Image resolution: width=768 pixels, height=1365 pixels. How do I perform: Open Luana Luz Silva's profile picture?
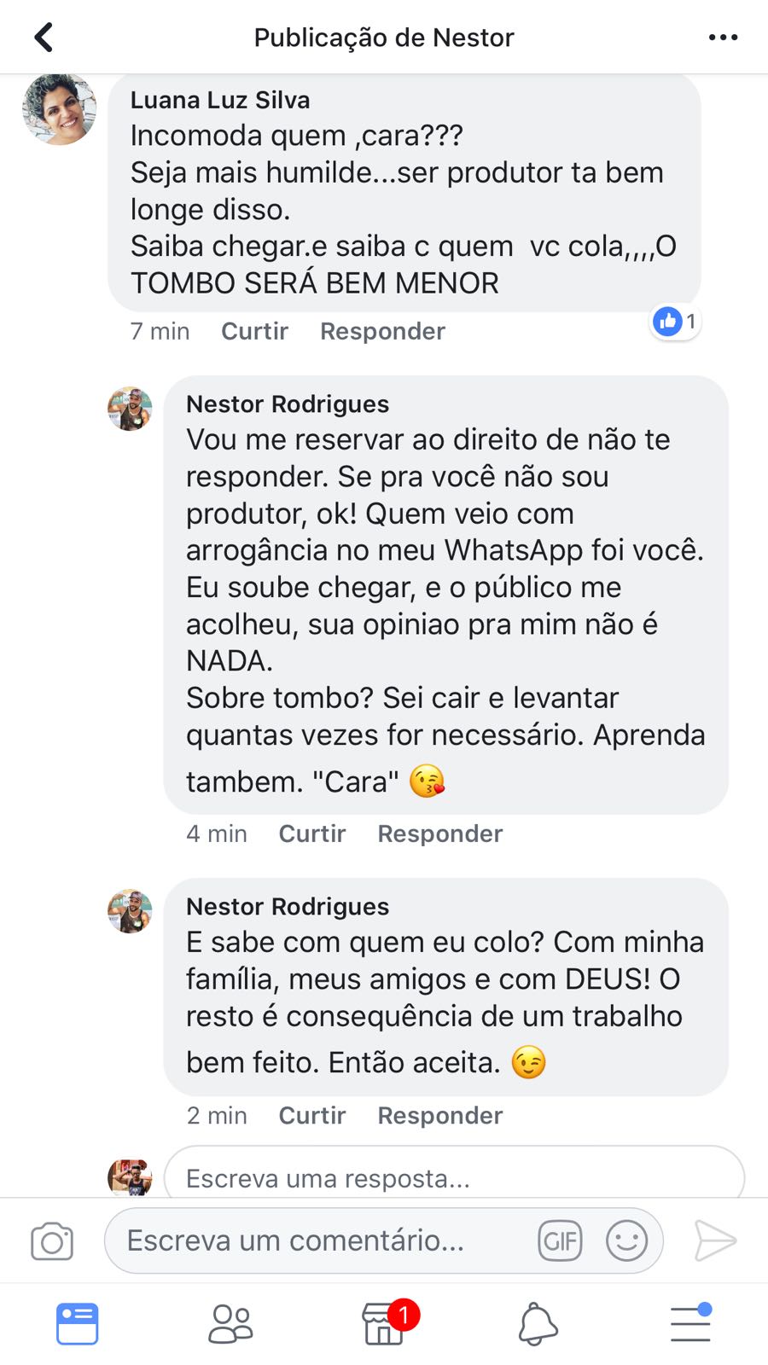click(59, 108)
